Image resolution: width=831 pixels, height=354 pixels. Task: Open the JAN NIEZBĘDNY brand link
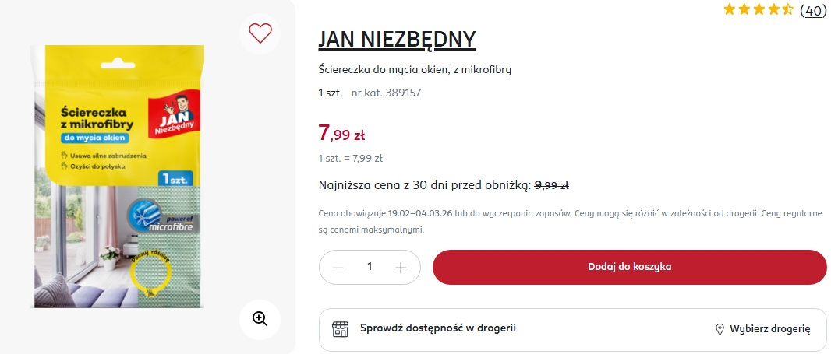coord(396,40)
